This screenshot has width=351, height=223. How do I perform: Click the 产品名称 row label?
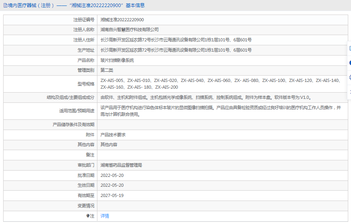pos(86,60)
